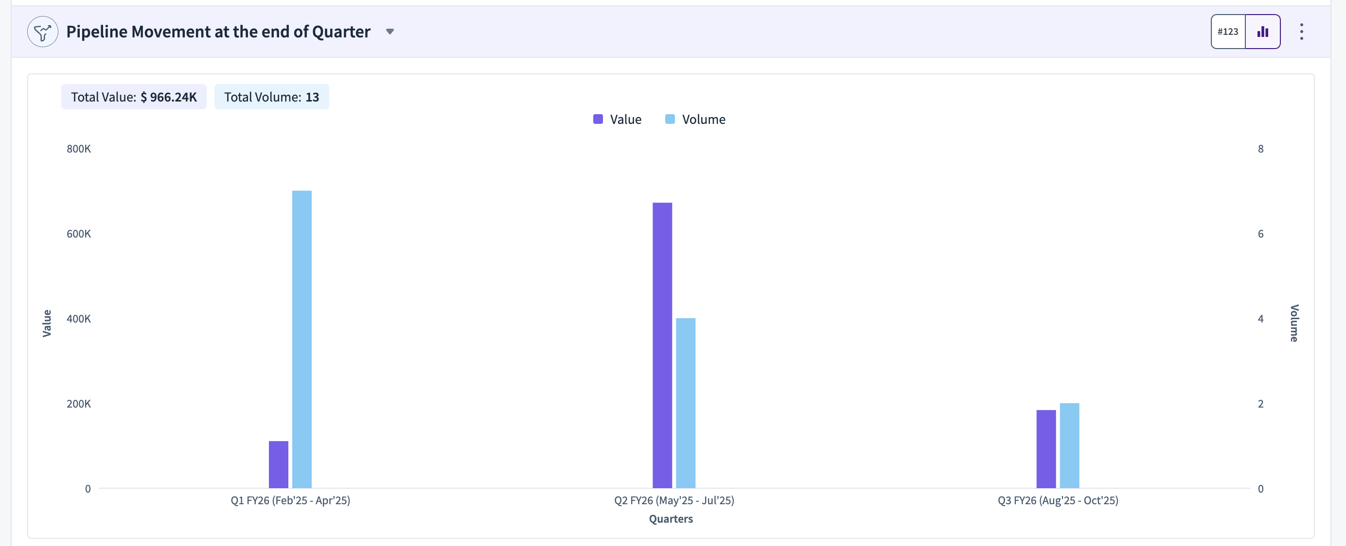Click the 200K tick on the Value axis

pos(79,404)
